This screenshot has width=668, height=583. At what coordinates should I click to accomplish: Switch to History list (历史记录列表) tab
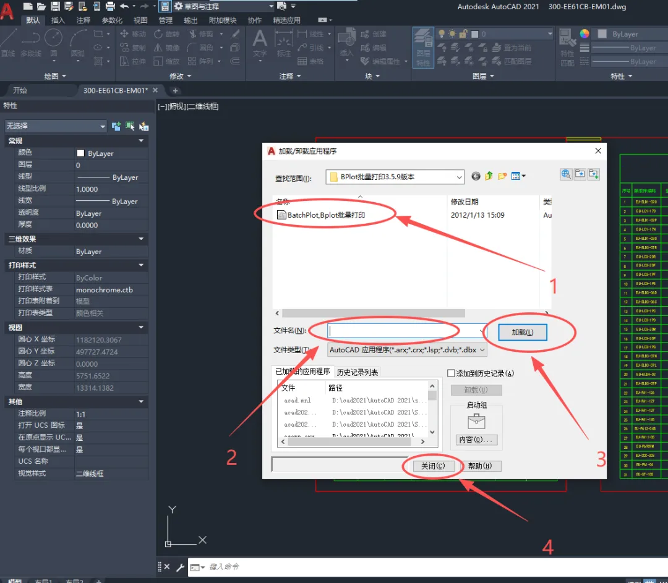click(357, 372)
